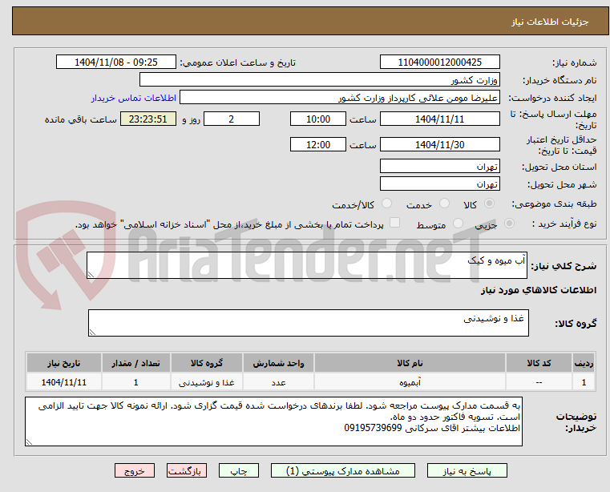Image resolution: width=610 pixels, height=492 pixels.
Task: Click the resize handle of شرح کلی نیاز box
Action: pyautogui.click(x=91, y=275)
